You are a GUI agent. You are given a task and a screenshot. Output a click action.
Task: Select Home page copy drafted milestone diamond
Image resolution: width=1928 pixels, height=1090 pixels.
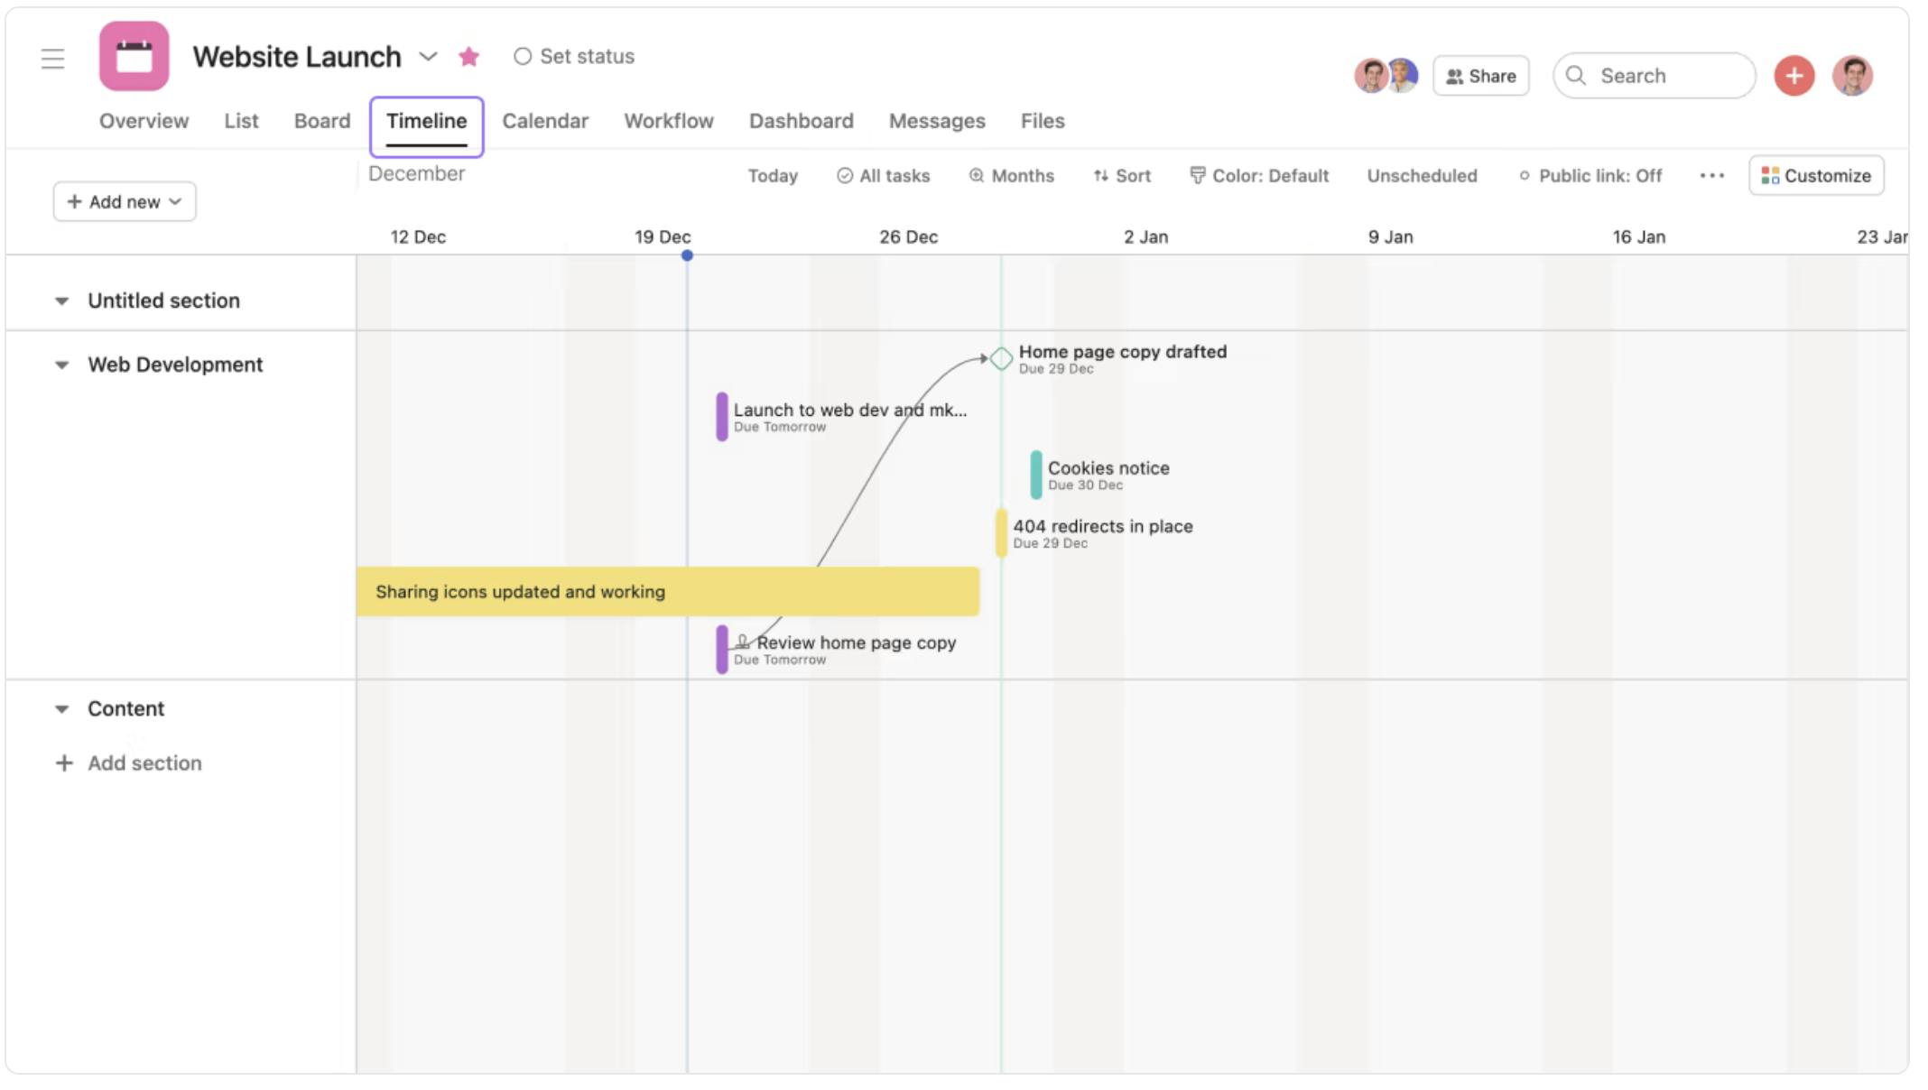(x=1001, y=358)
